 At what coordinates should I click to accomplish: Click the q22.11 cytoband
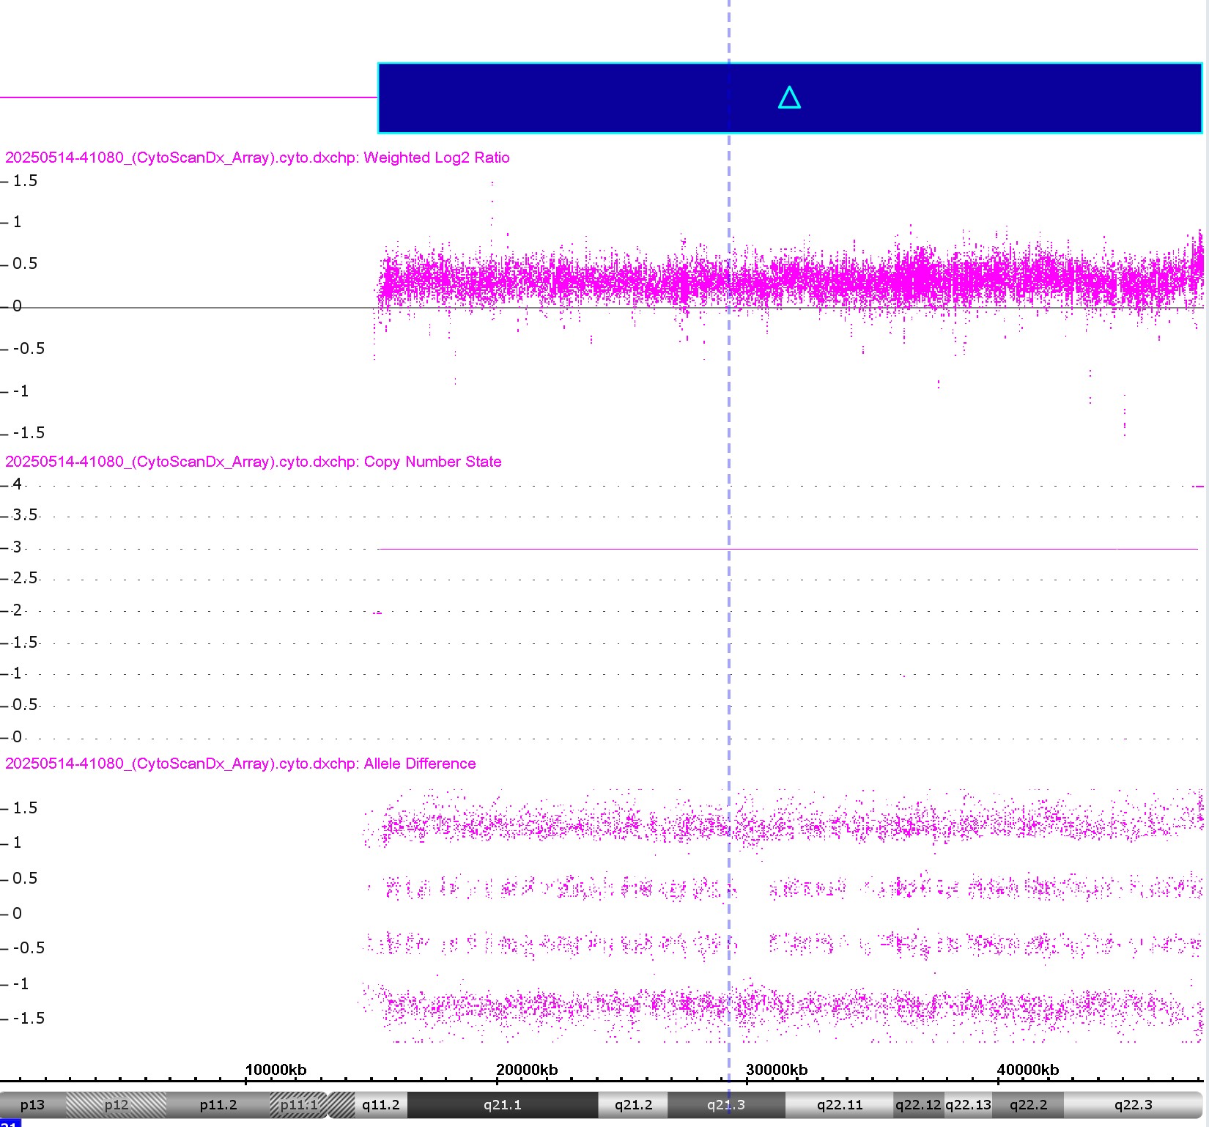pos(840,1105)
